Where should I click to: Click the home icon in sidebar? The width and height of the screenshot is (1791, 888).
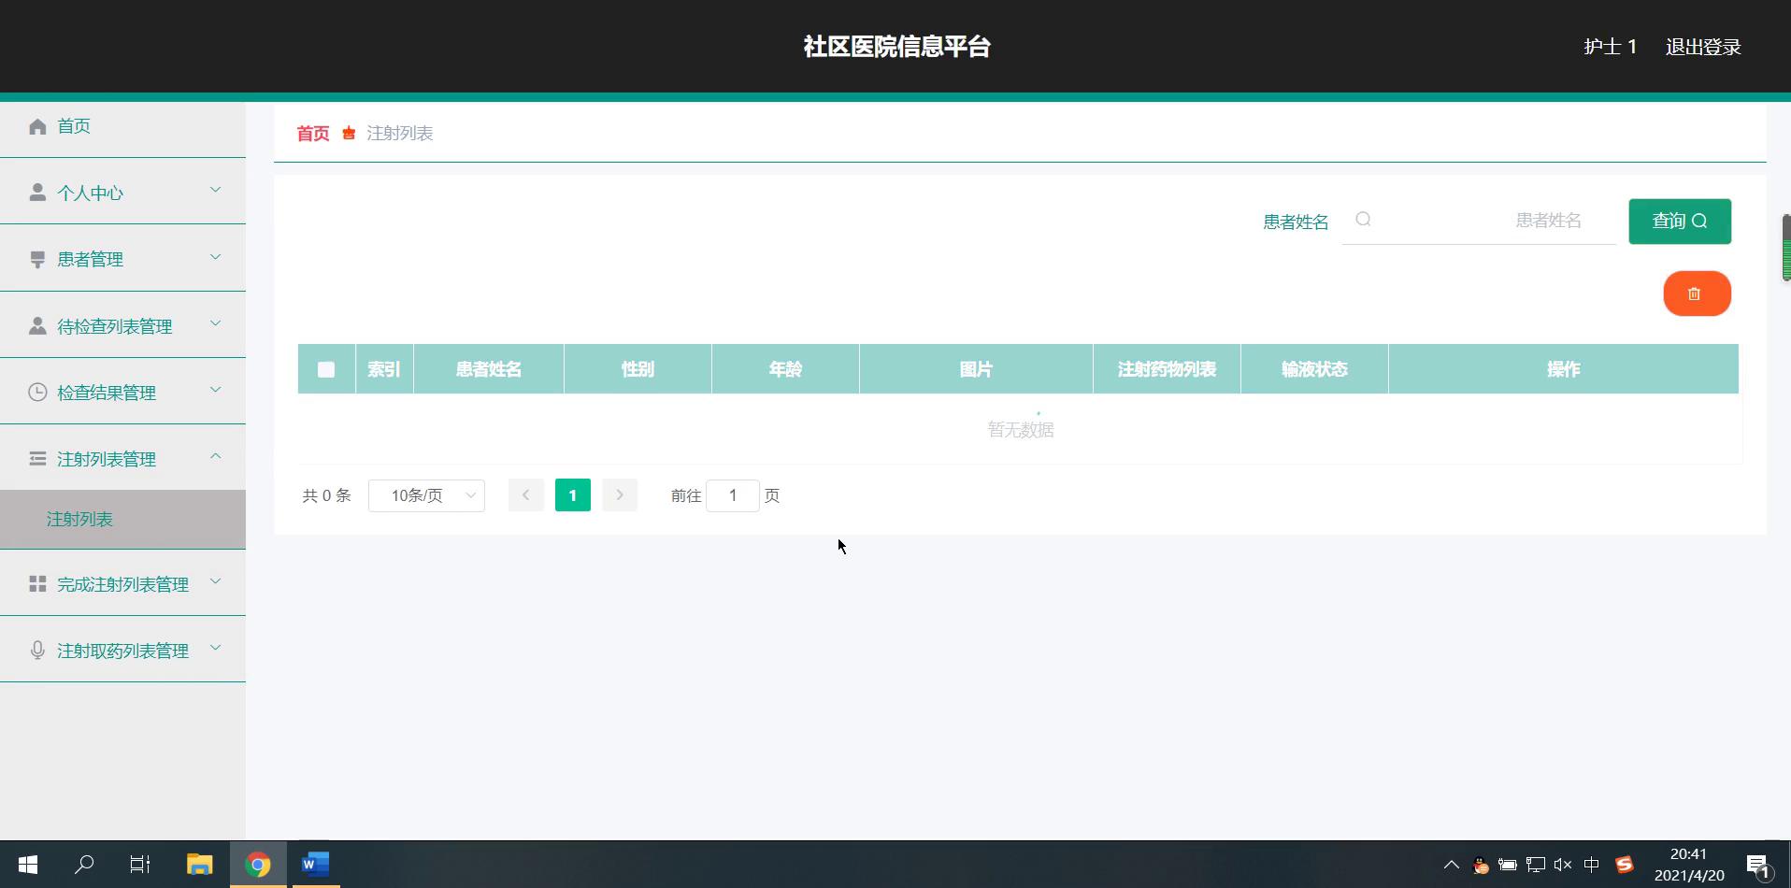[x=37, y=126]
